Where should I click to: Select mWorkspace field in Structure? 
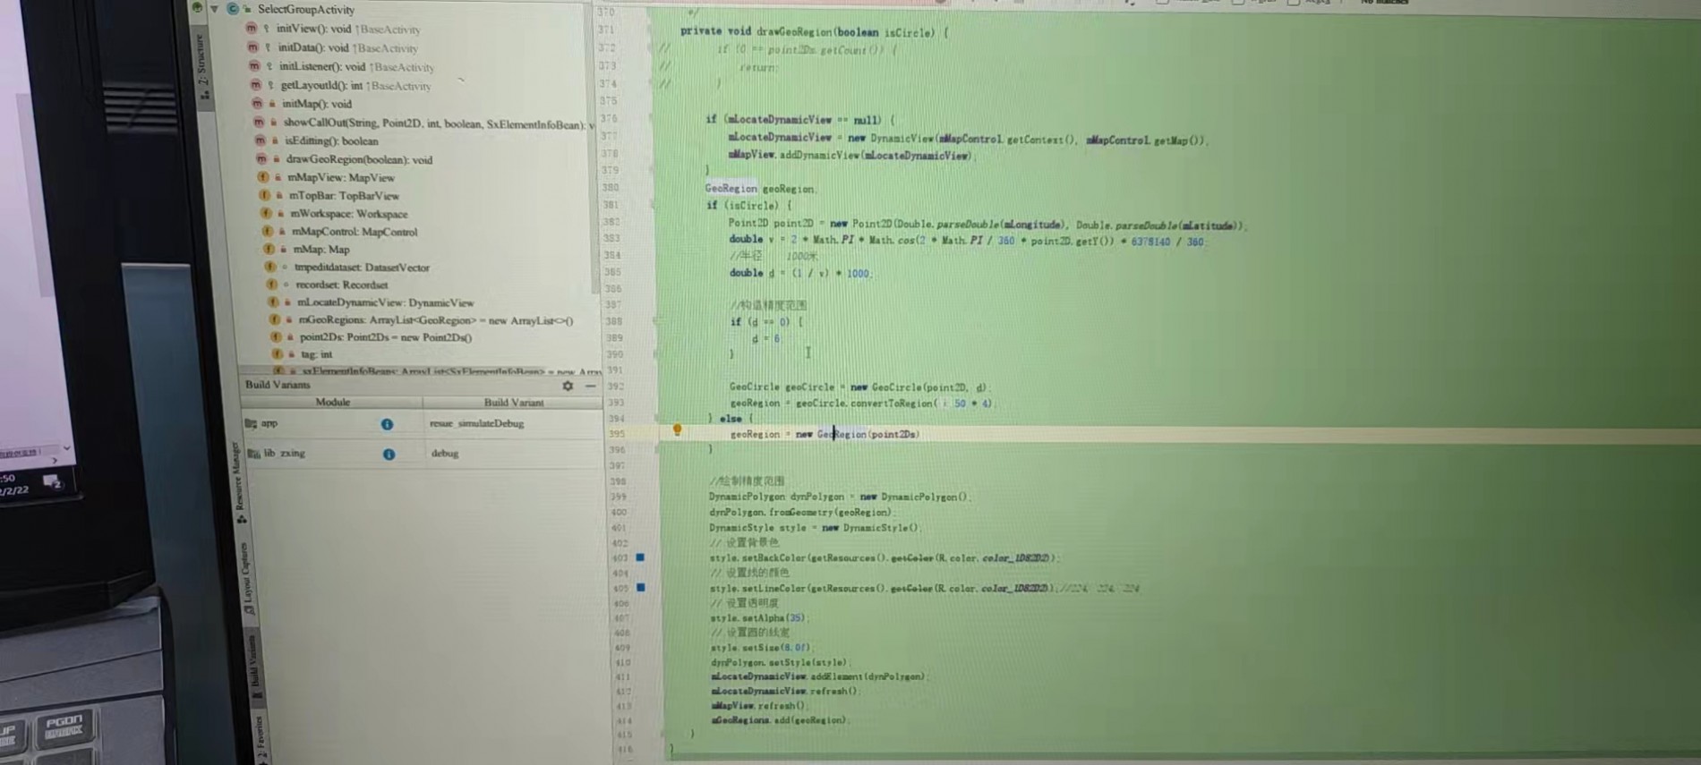pyautogui.click(x=348, y=213)
